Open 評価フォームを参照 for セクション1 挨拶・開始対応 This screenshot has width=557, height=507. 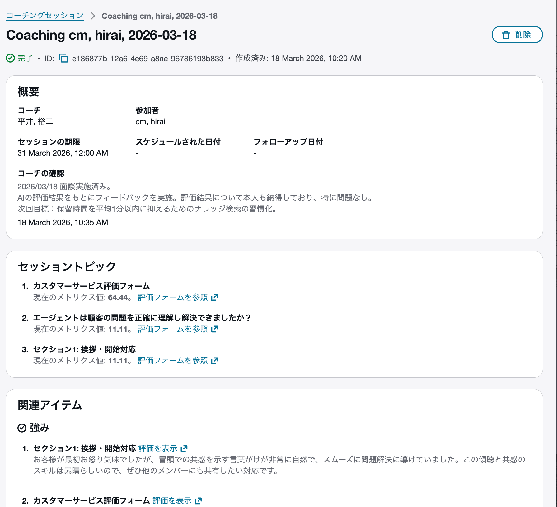[173, 361]
